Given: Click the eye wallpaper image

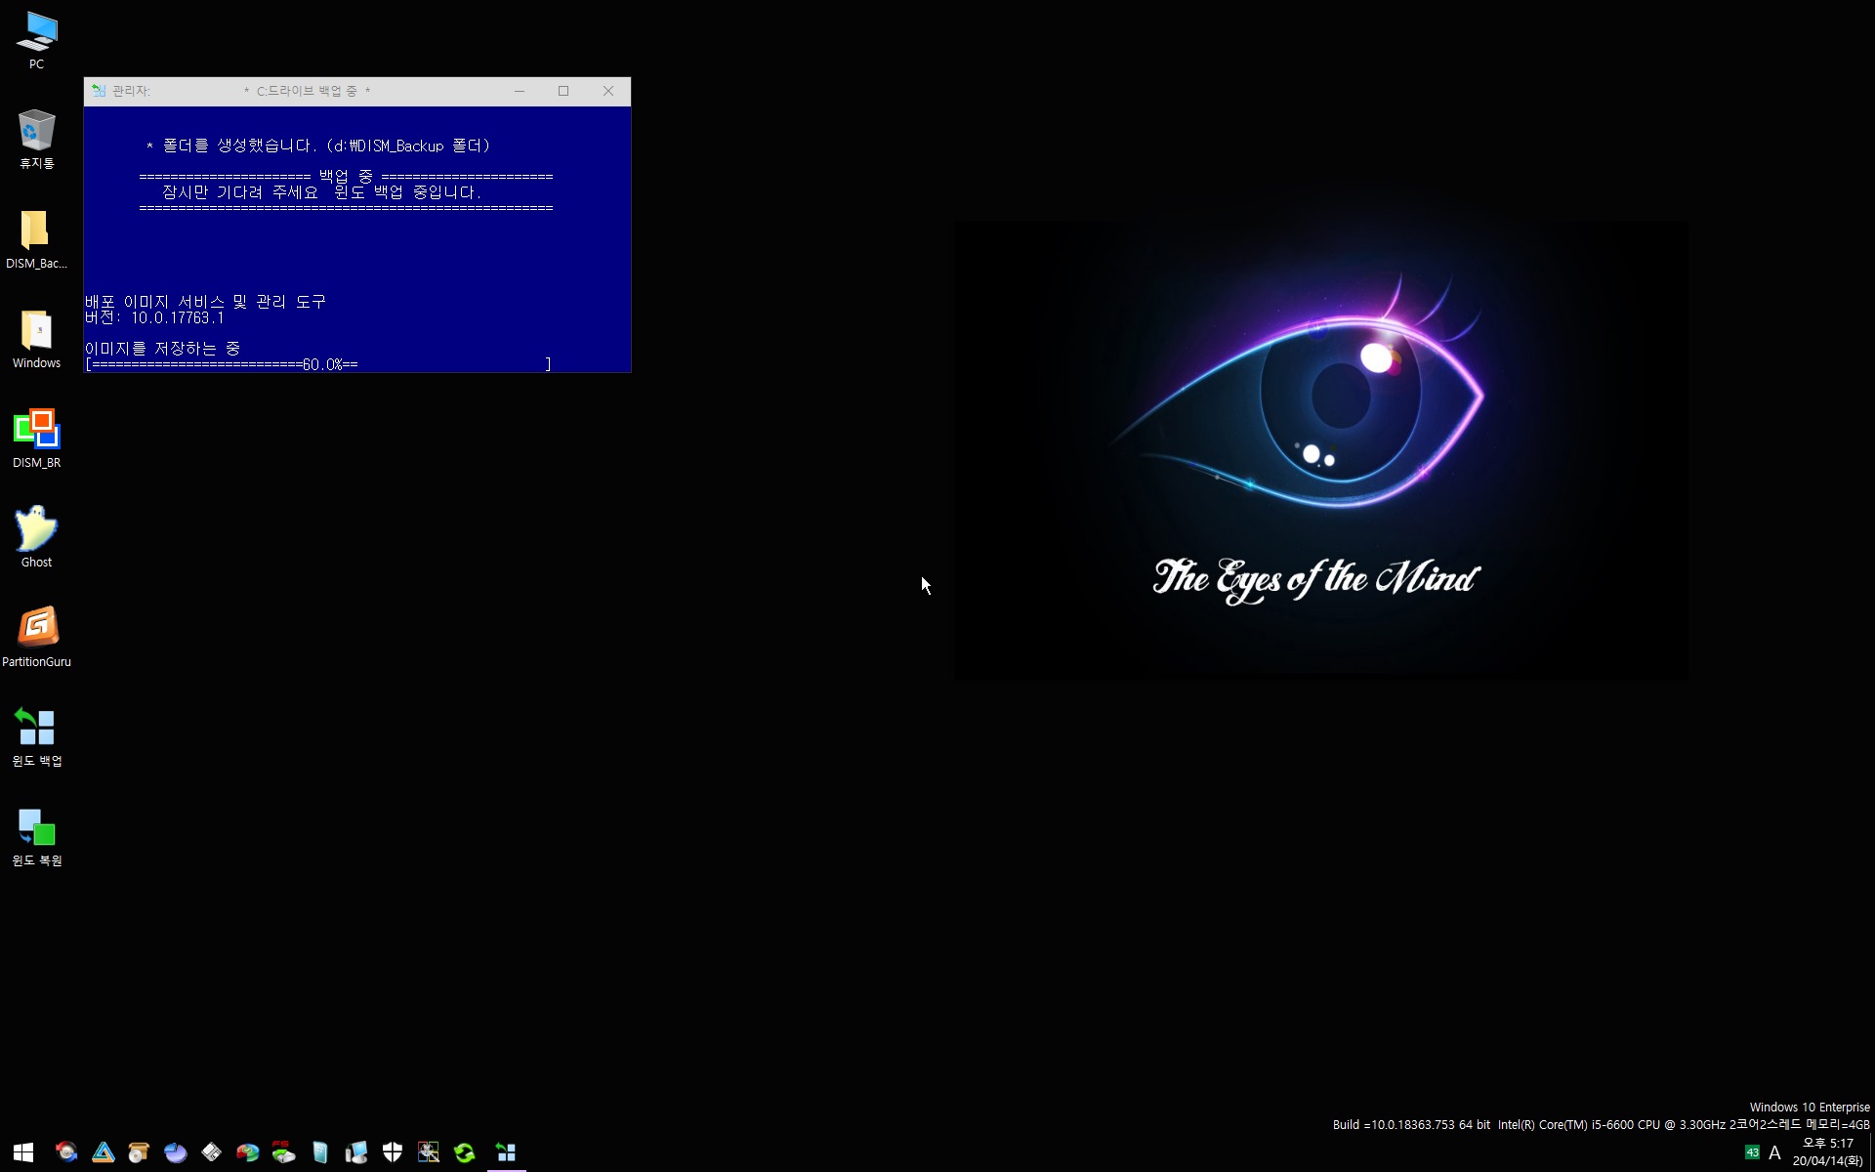Looking at the screenshot, I should pos(1321,450).
